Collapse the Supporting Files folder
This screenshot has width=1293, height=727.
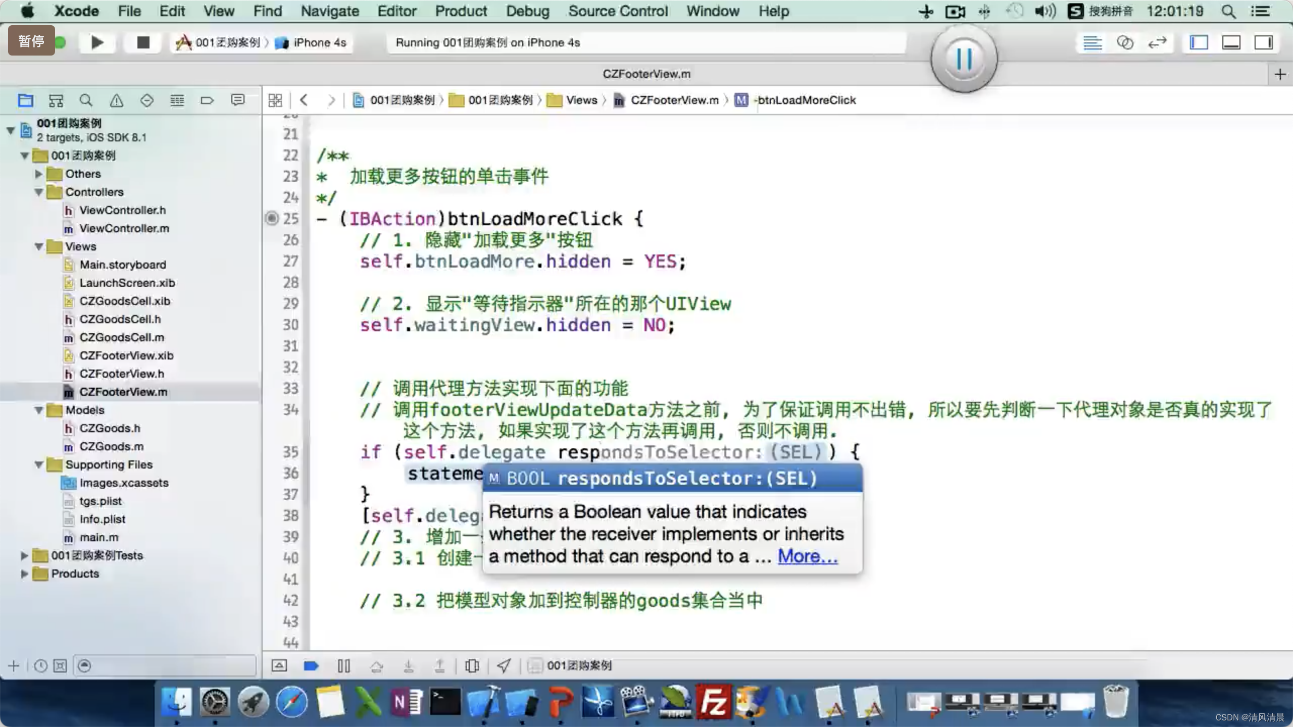(x=38, y=464)
